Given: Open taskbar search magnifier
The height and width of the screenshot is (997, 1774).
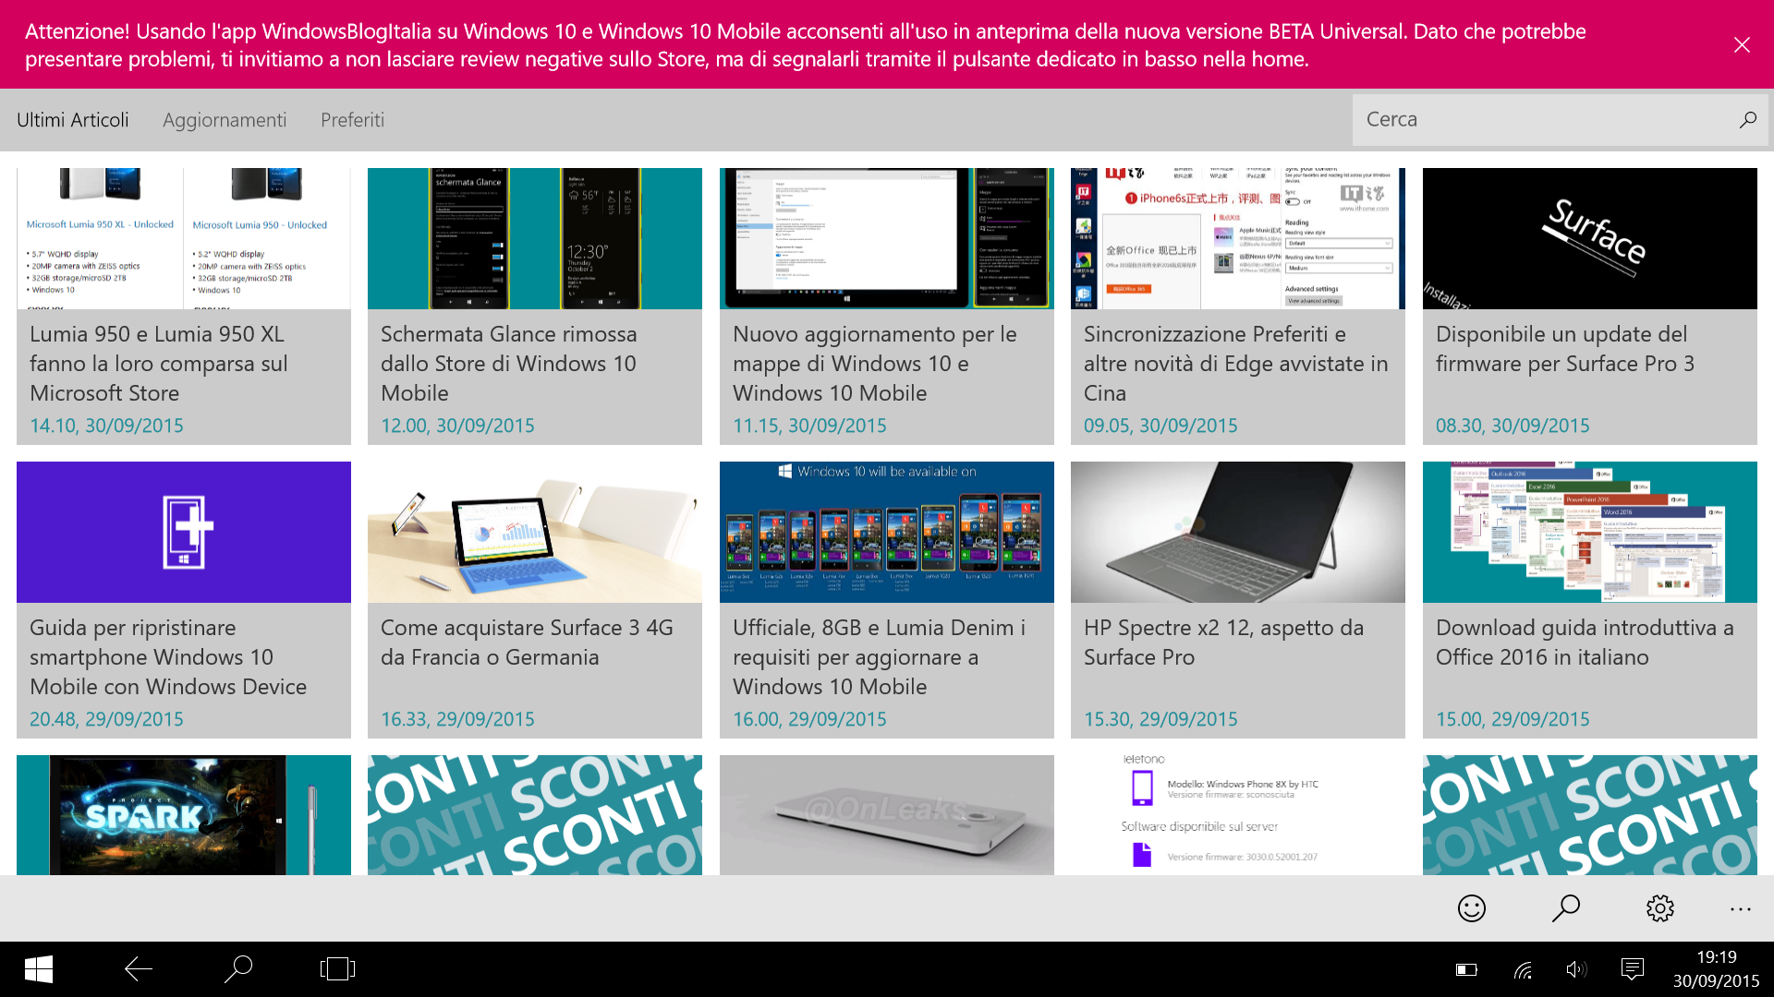Looking at the screenshot, I should [238, 969].
